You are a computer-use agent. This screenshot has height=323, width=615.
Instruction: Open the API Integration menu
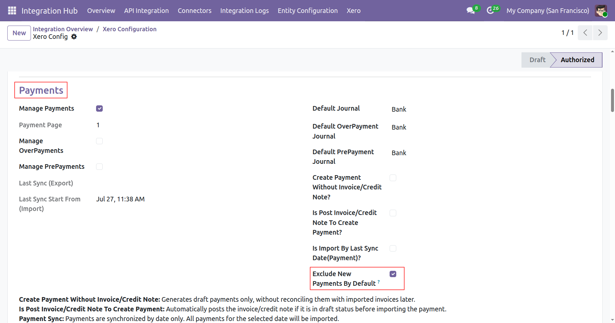click(x=146, y=11)
